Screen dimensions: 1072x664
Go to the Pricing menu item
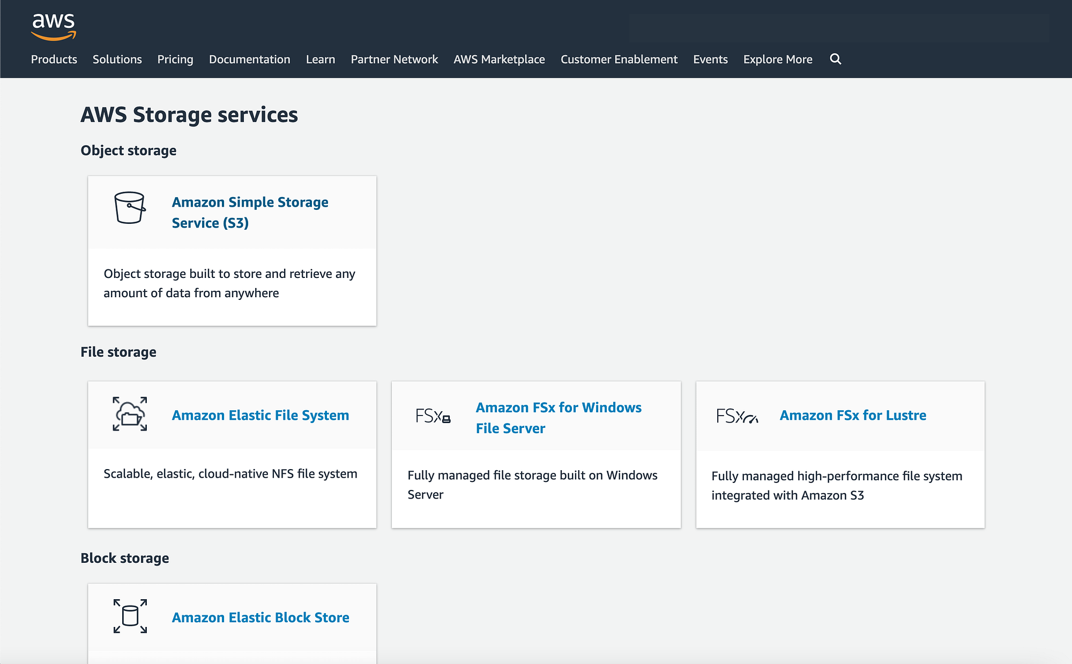point(175,59)
